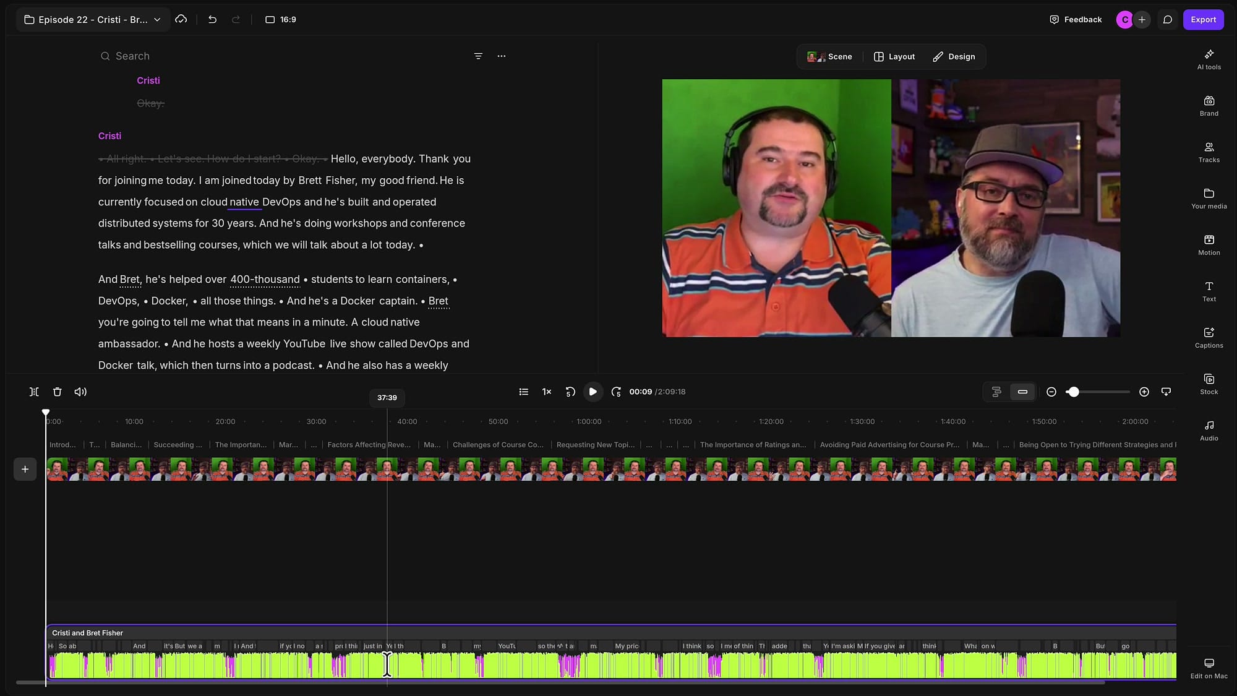Open transcript filter options
Screen dimensions: 1237x696
[x=478, y=56]
